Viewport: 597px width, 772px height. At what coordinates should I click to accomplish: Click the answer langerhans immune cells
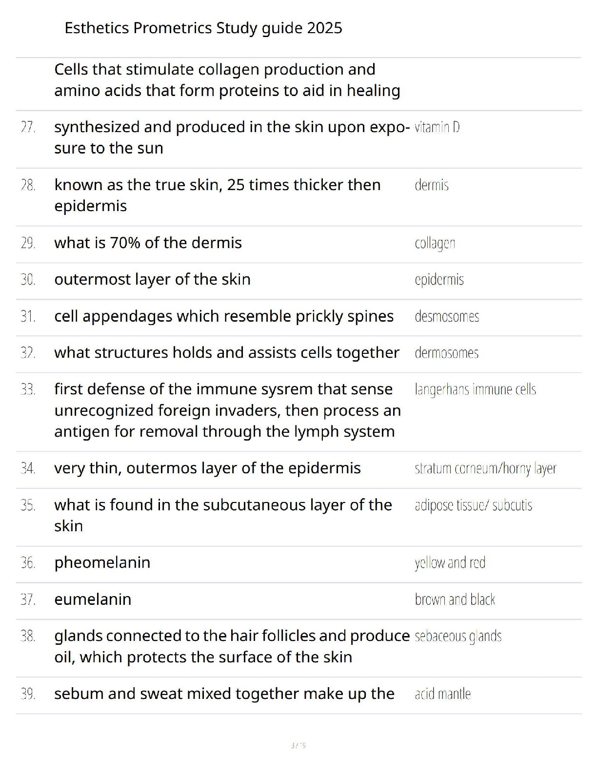point(476,389)
